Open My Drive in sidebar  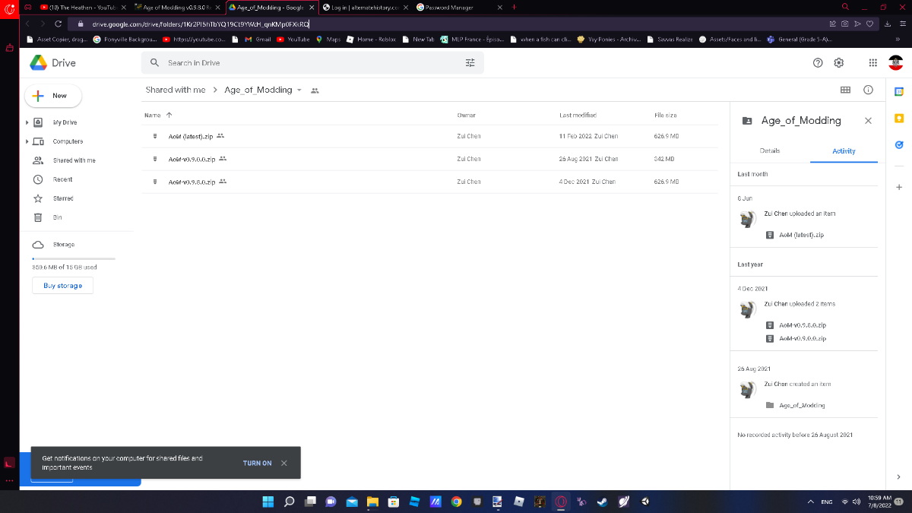(65, 122)
